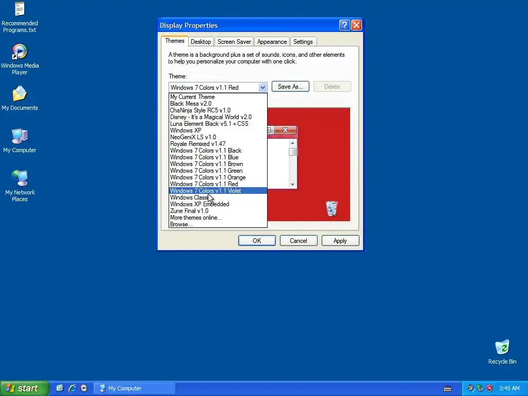Click Recycle Bin in theme preview
Image resolution: width=528 pixels, height=396 pixels.
pyautogui.click(x=332, y=208)
